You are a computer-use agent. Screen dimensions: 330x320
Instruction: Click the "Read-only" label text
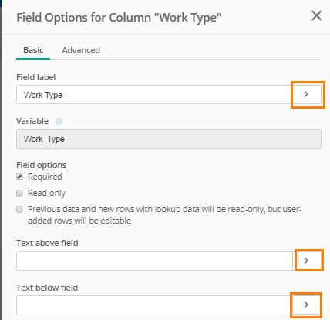[47, 193]
